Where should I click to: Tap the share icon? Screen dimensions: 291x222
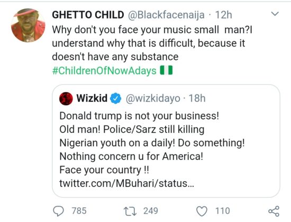click(x=274, y=211)
